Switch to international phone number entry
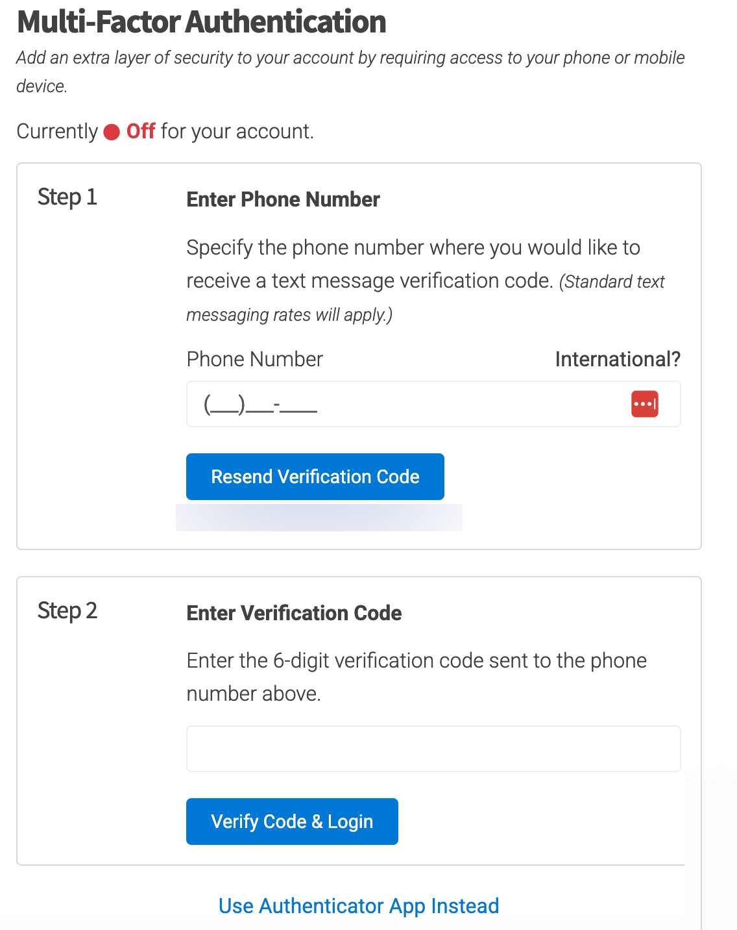The image size is (737, 930). tap(618, 359)
